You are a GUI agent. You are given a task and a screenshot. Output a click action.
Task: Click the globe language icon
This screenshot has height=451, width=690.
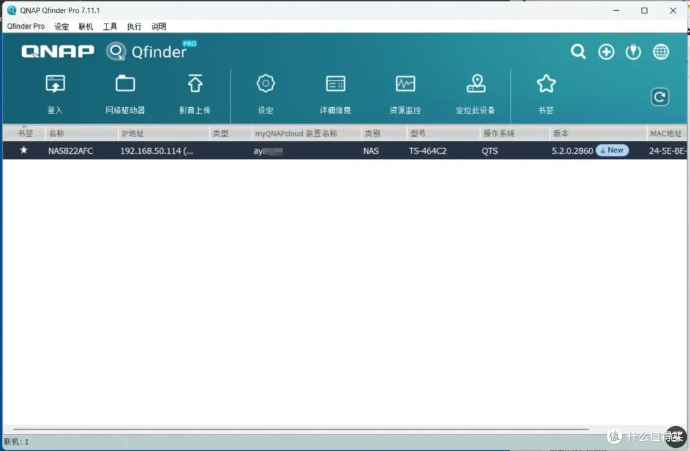coord(661,52)
